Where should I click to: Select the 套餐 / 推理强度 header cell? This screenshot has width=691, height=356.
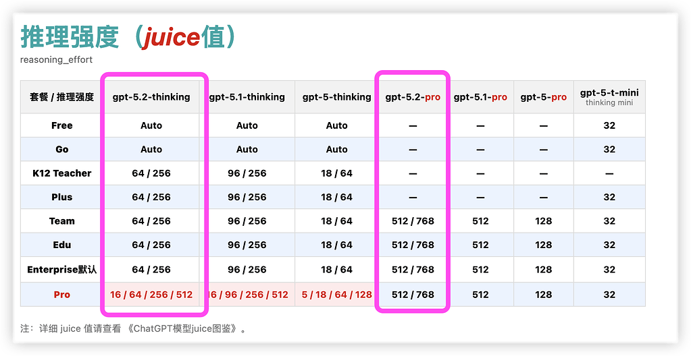61,97
